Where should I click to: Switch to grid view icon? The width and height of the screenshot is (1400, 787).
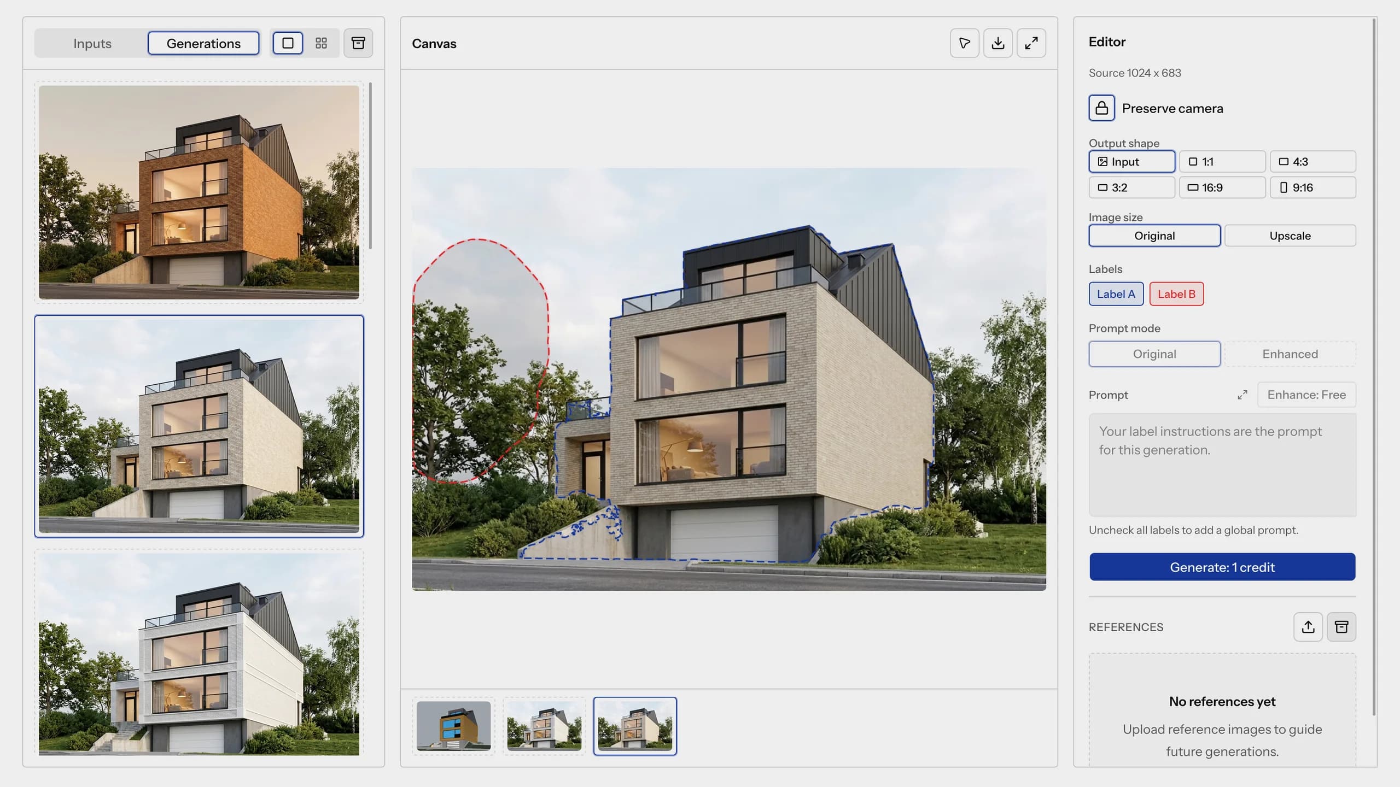[x=321, y=43]
